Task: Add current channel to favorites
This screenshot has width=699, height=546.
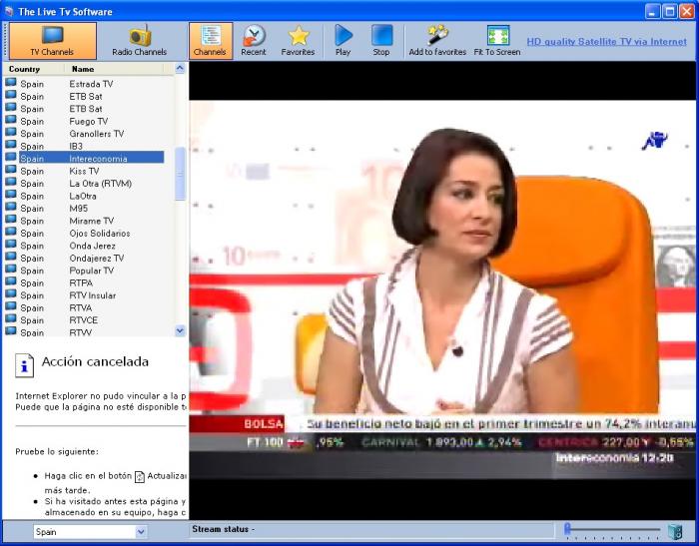Action: [x=437, y=41]
